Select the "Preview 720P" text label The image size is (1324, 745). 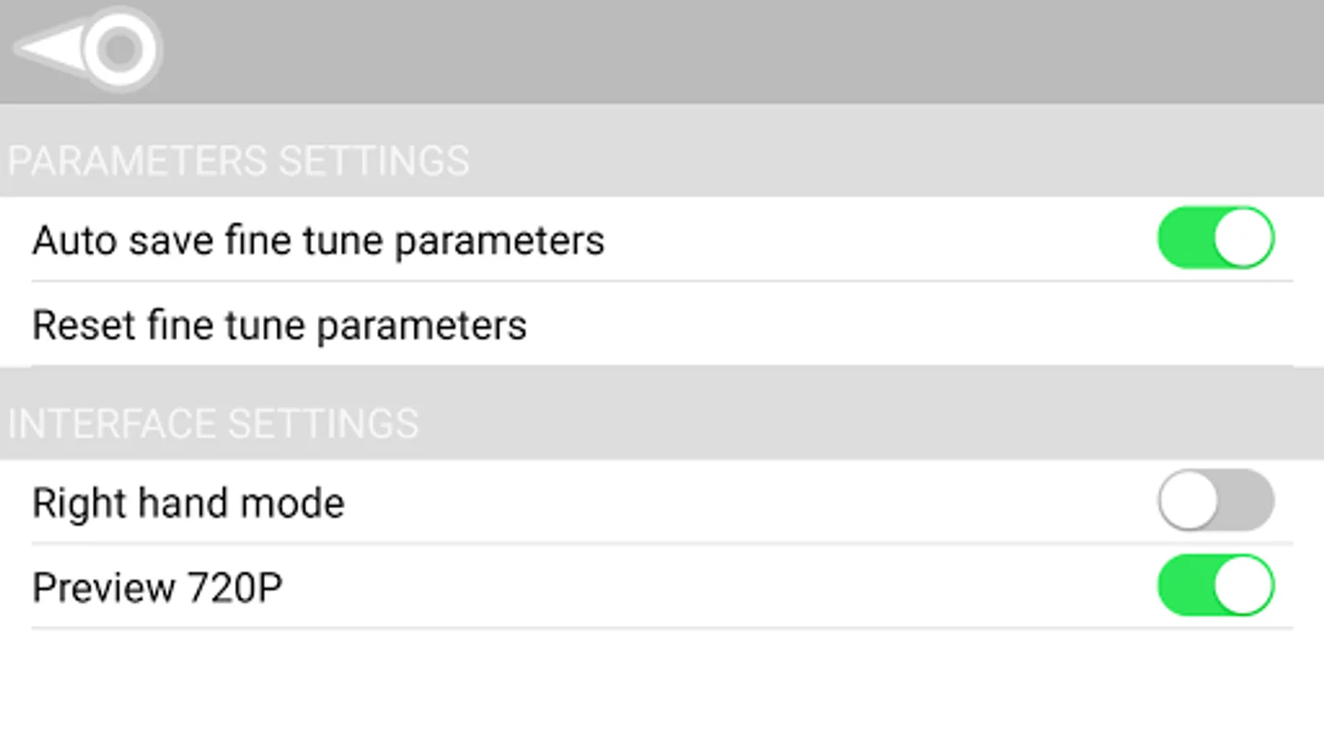click(157, 588)
